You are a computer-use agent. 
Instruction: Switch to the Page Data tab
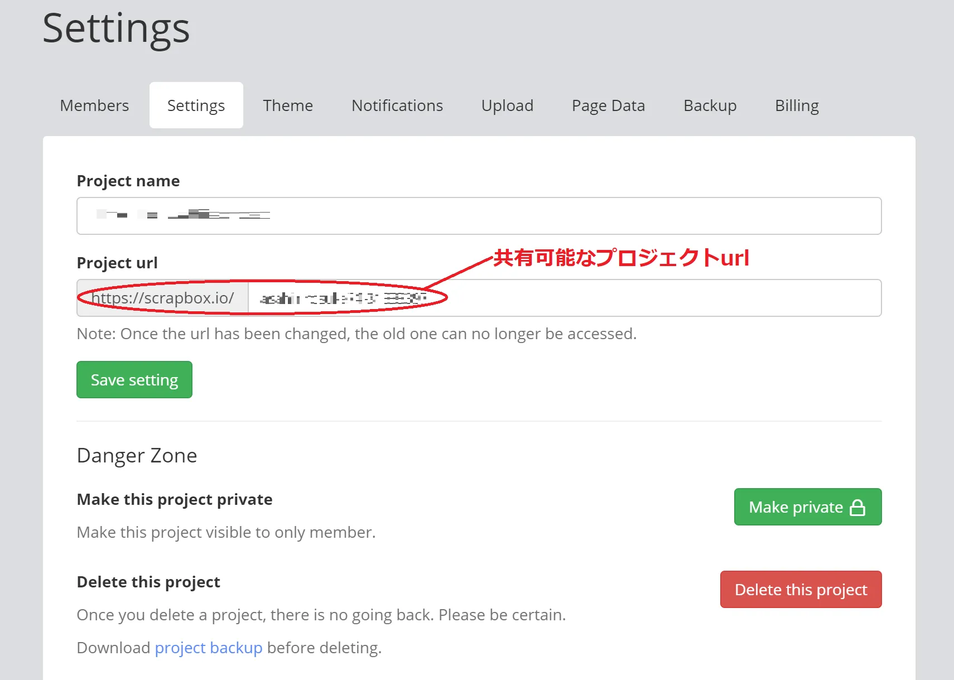coord(608,105)
